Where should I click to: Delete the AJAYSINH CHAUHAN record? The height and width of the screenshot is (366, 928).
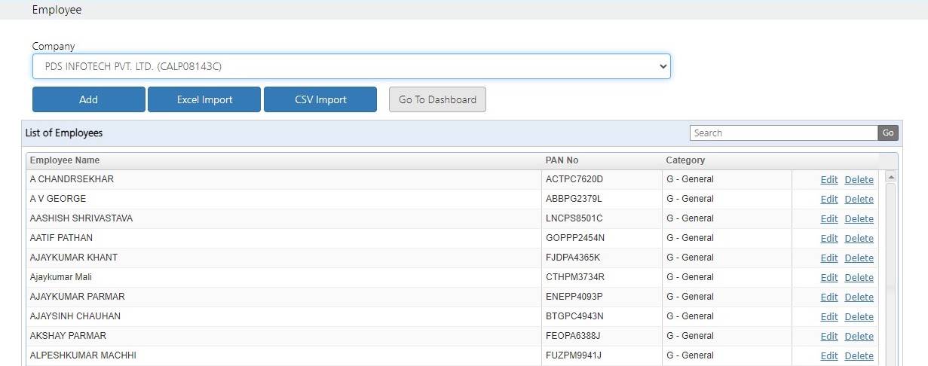coord(859,317)
